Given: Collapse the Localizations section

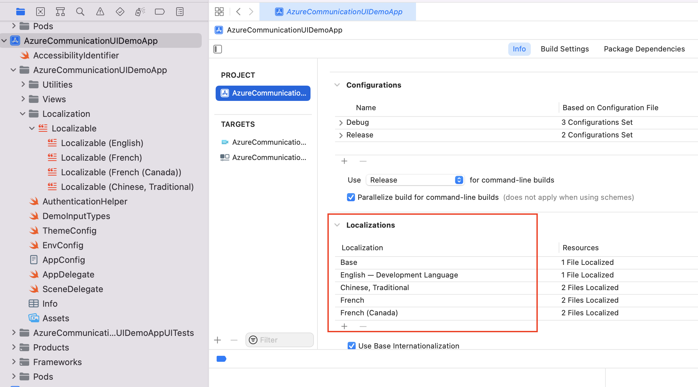Looking at the screenshot, I should [x=337, y=225].
